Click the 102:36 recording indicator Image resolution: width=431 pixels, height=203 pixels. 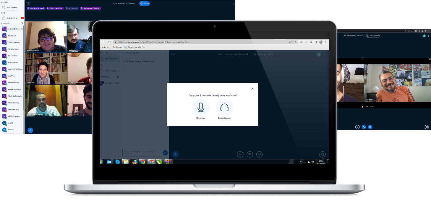(x=145, y=4)
